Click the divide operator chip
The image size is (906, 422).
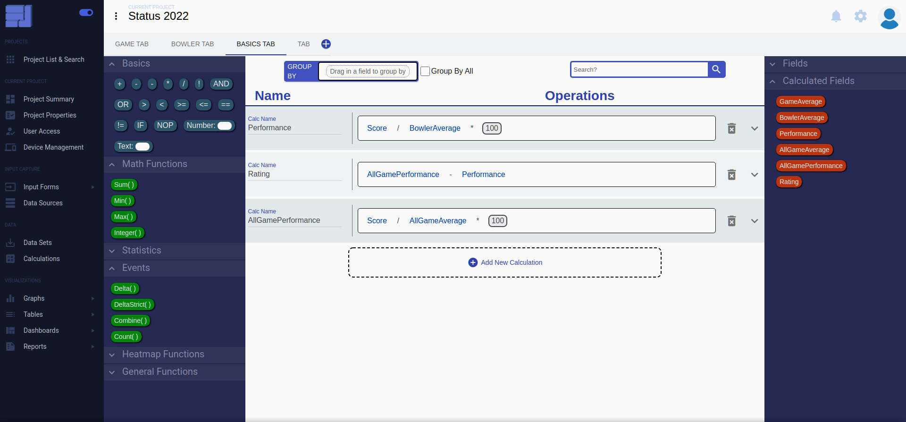coord(184,84)
